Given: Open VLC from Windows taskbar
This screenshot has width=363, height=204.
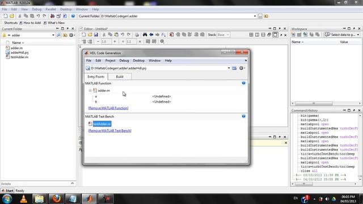Looking at the screenshot, I should pyautogui.click(x=24, y=199).
